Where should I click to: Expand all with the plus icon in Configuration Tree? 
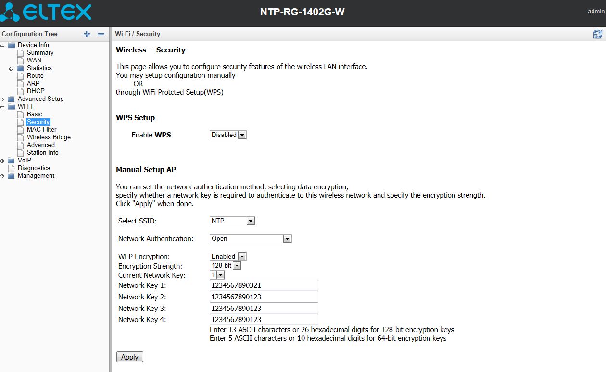(87, 34)
